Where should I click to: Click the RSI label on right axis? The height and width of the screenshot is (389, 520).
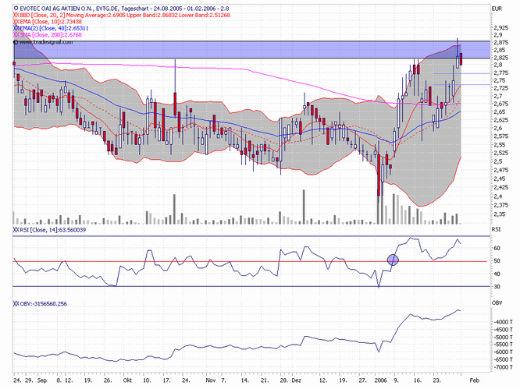[496, 229]
